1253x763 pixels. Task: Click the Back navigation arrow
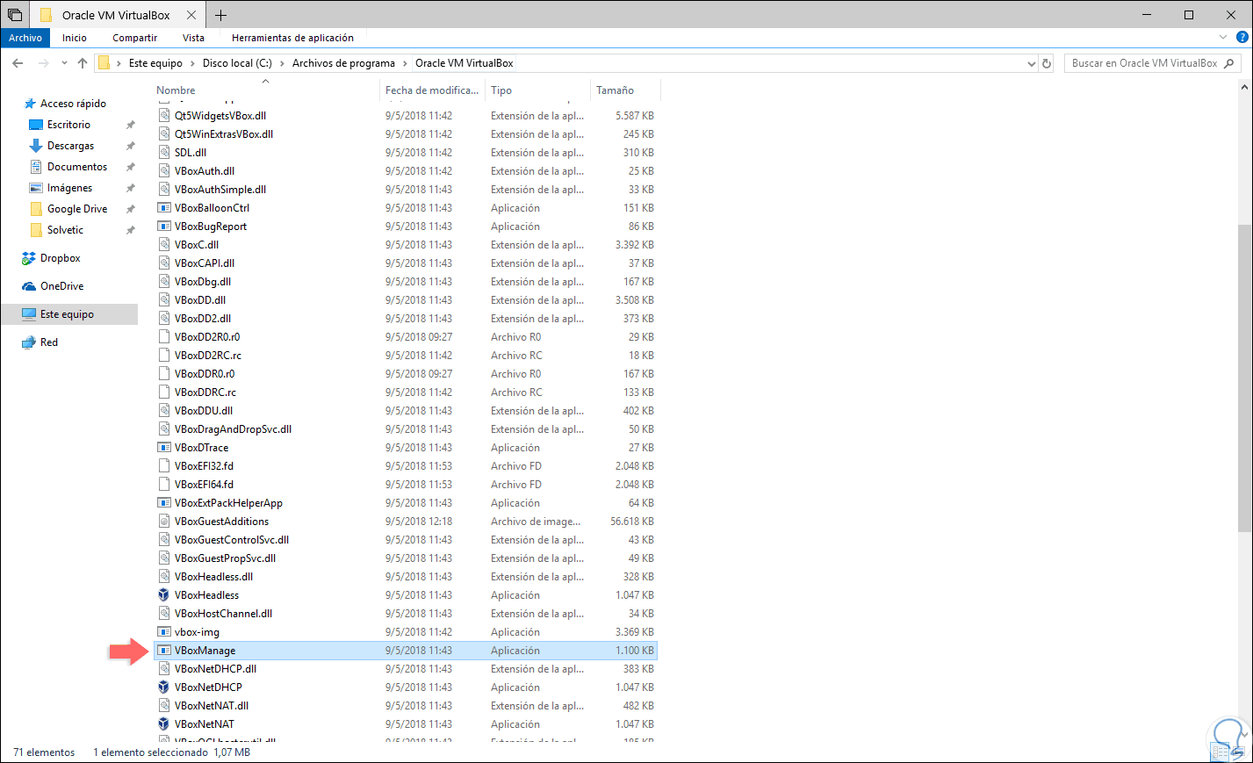18,63
